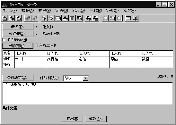Click the third toolbar icon with document and grid
The width and height of the screenshot is (176, 125).
(18, 18)
